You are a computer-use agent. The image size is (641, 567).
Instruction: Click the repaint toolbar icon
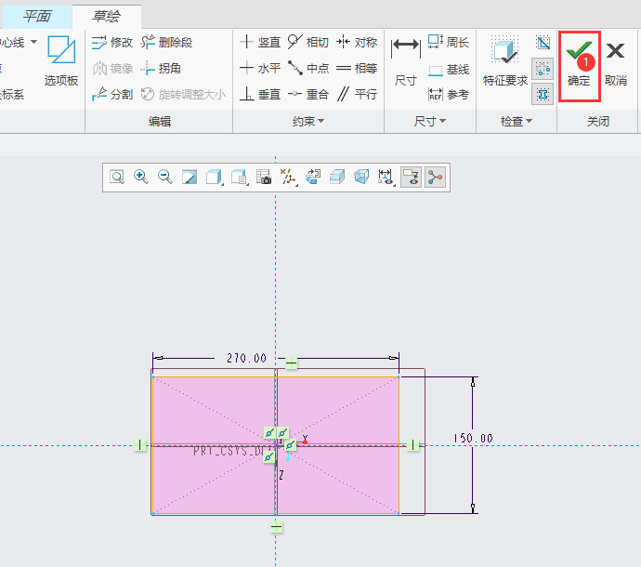(190, 178)
